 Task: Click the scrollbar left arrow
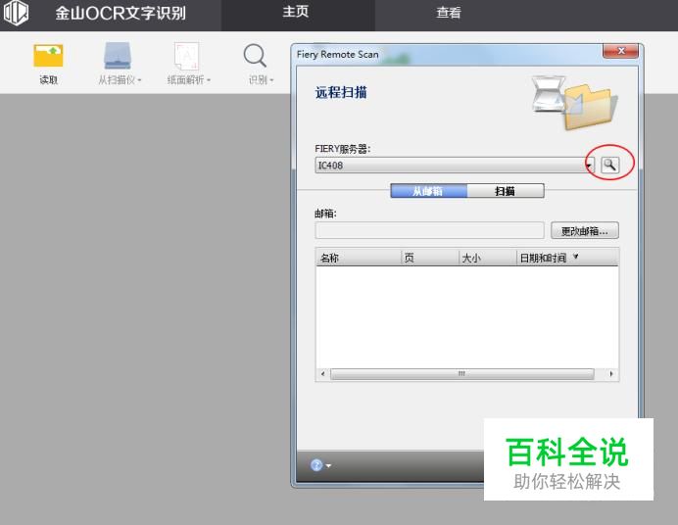click(x=323, y=374)
